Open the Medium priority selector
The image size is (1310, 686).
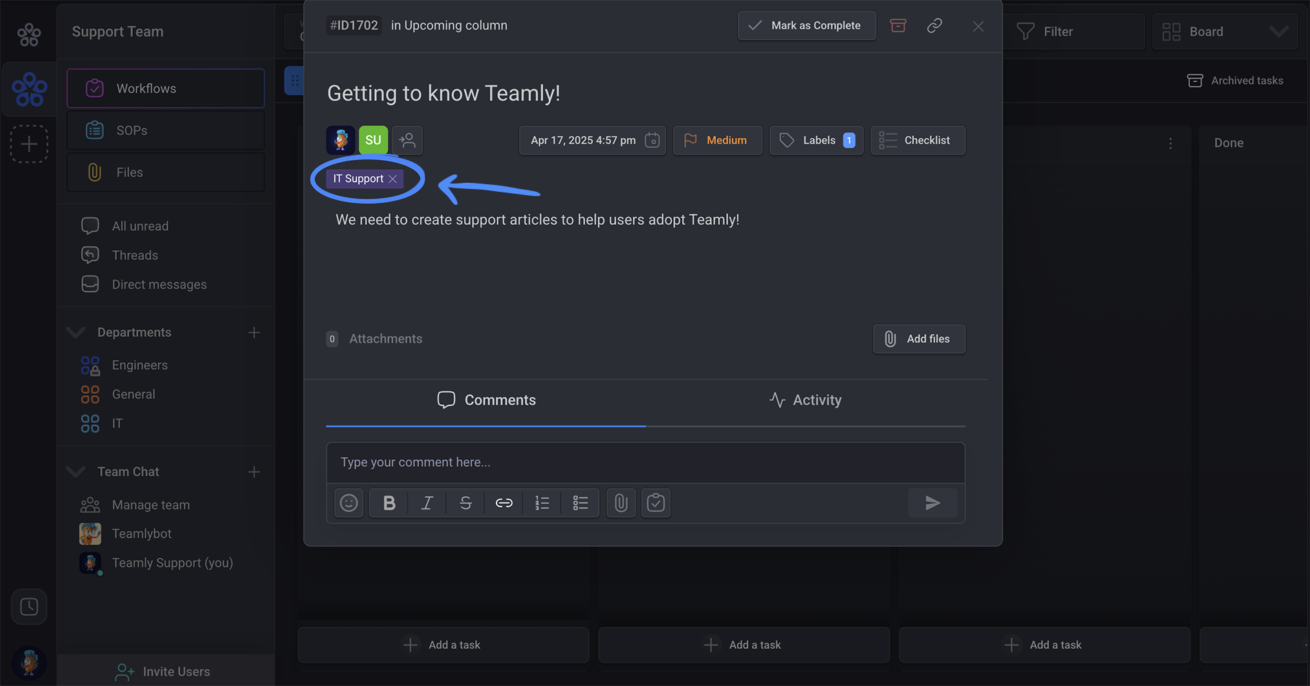pyautogui.click(x=717, y=140)
